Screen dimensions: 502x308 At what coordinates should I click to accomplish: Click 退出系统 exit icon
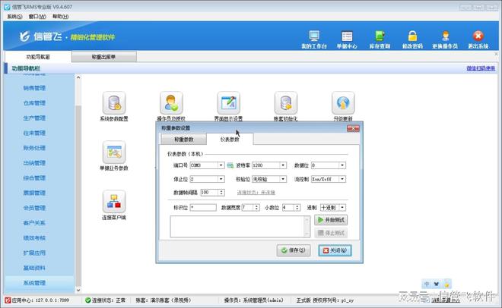click(478, 36)
